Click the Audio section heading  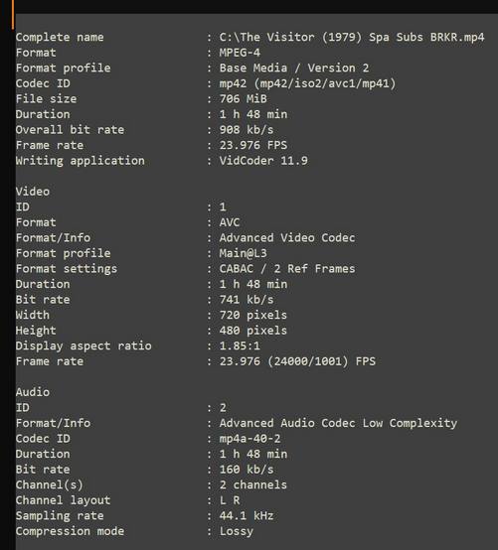(33, 392)
